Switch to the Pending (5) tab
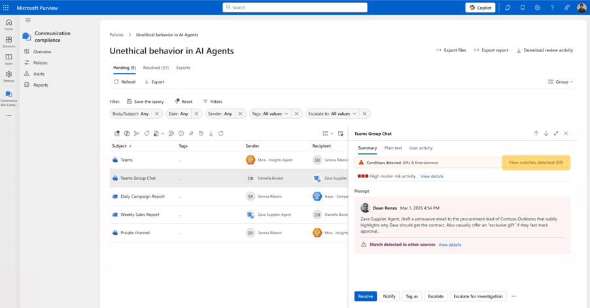Viewport: 590px width, 308px height. click(x=124, y=68)
